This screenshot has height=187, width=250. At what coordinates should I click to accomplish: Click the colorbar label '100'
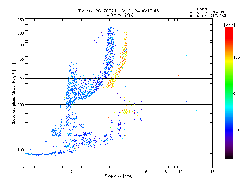237,57
